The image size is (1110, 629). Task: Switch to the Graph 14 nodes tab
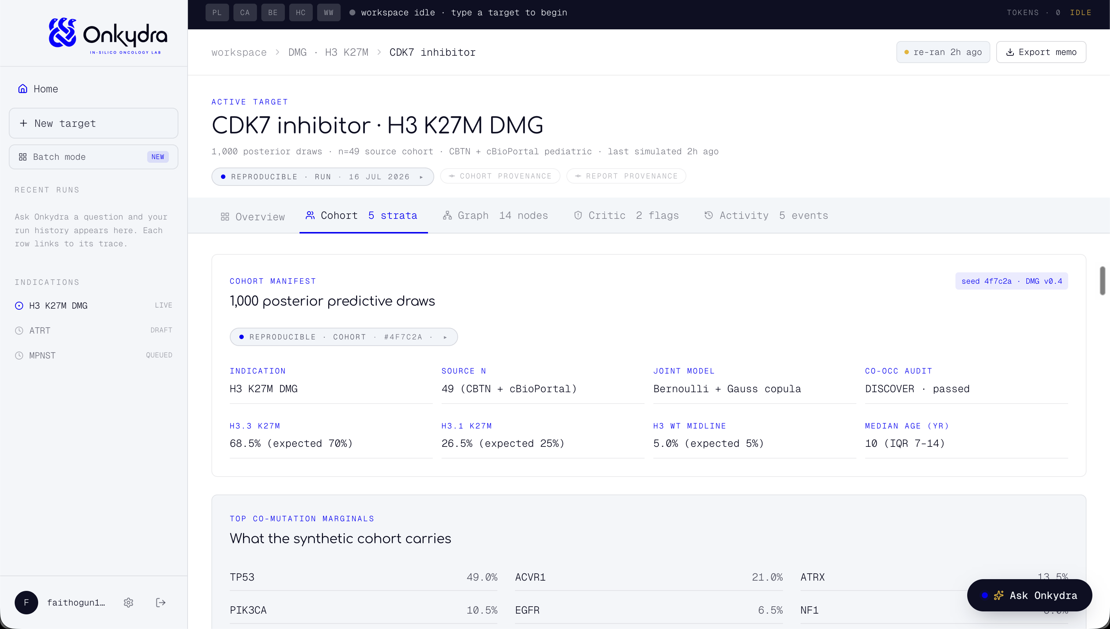click(495, 216)
